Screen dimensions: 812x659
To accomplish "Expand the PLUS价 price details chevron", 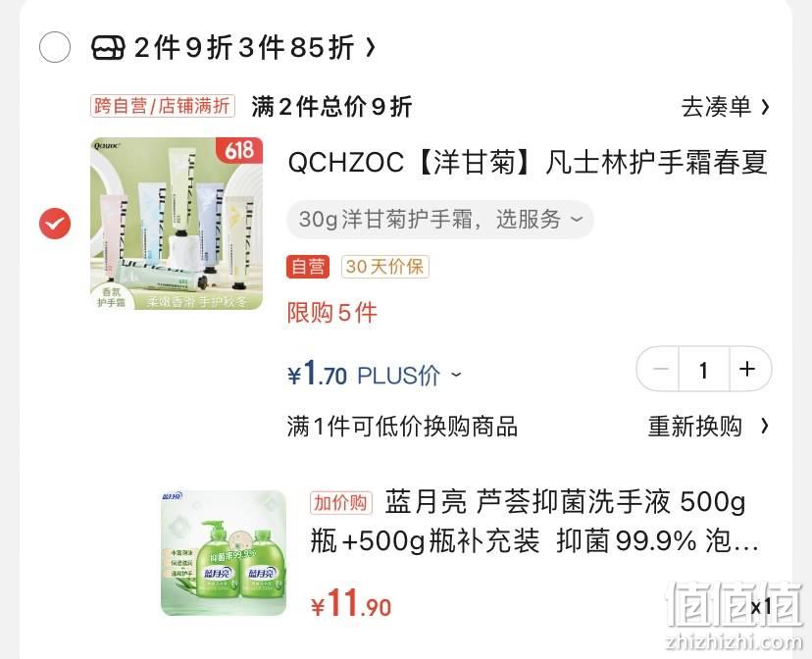I will point(456,374).
